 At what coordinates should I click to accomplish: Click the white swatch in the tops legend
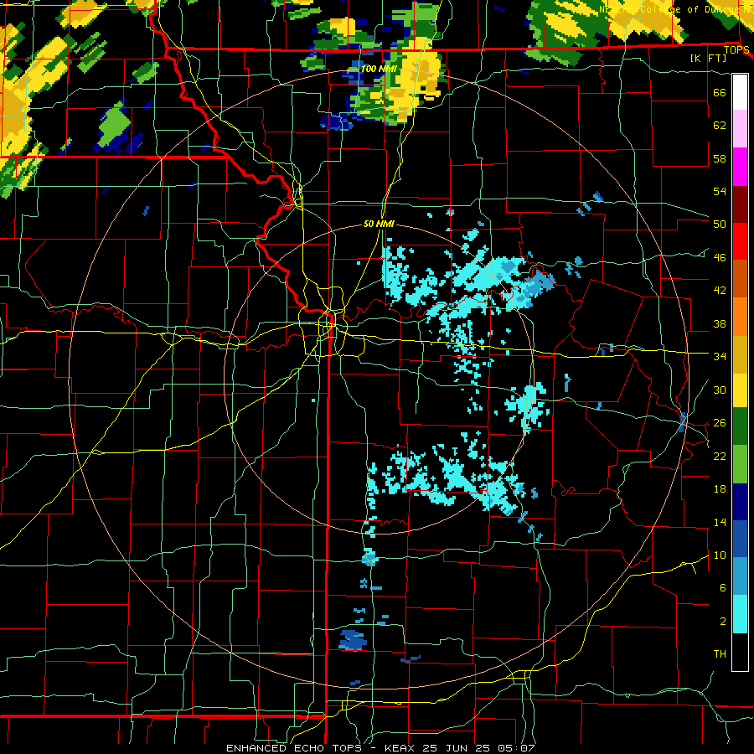740,92
